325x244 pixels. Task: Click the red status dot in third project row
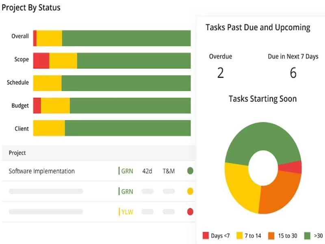coord(190,211)
